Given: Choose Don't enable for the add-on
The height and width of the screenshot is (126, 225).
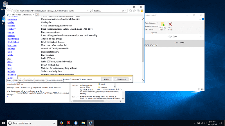Looking at the screenshot, I should (120, 79).
